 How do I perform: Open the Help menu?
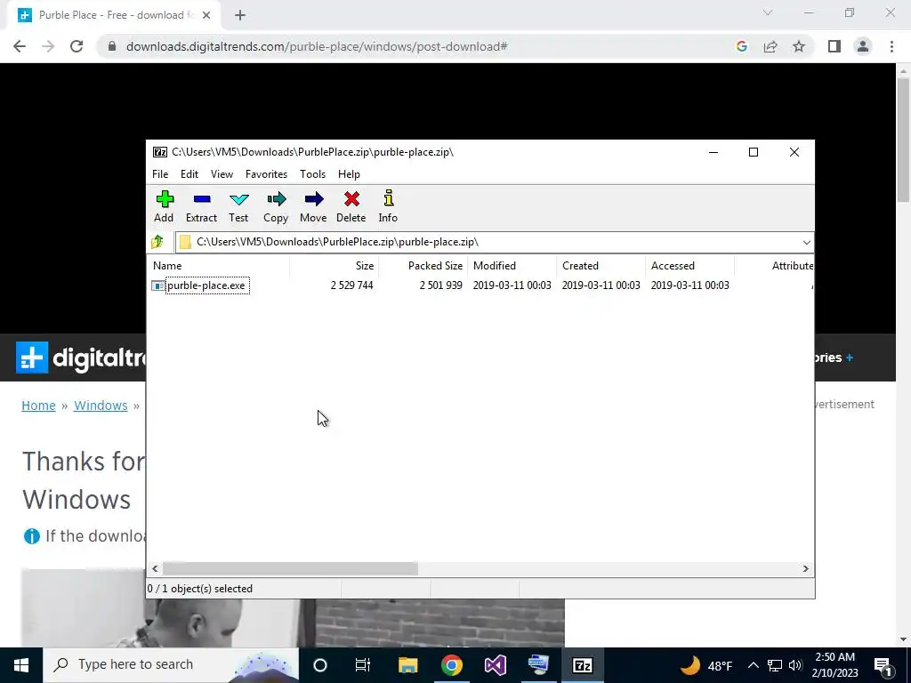tap(349, 174)
